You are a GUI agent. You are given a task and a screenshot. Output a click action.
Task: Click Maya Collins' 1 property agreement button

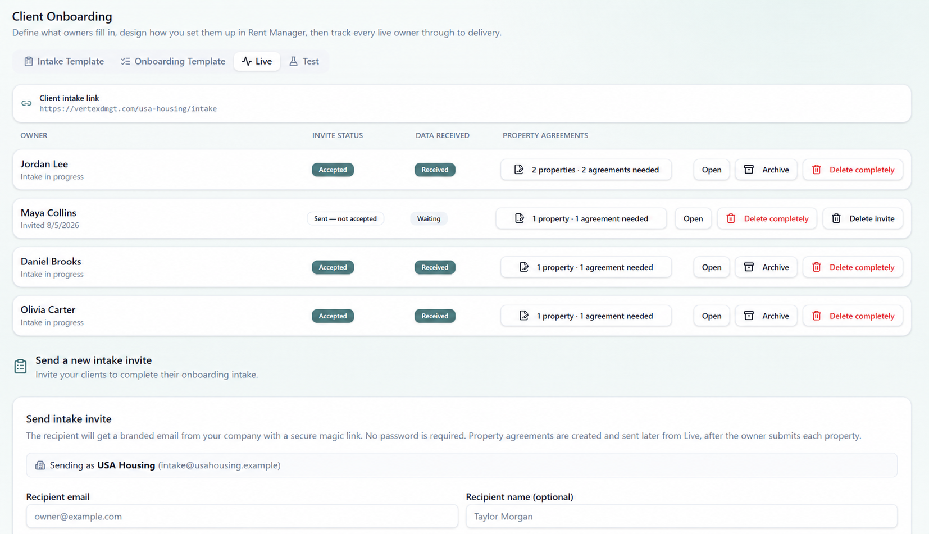(581, 218)
